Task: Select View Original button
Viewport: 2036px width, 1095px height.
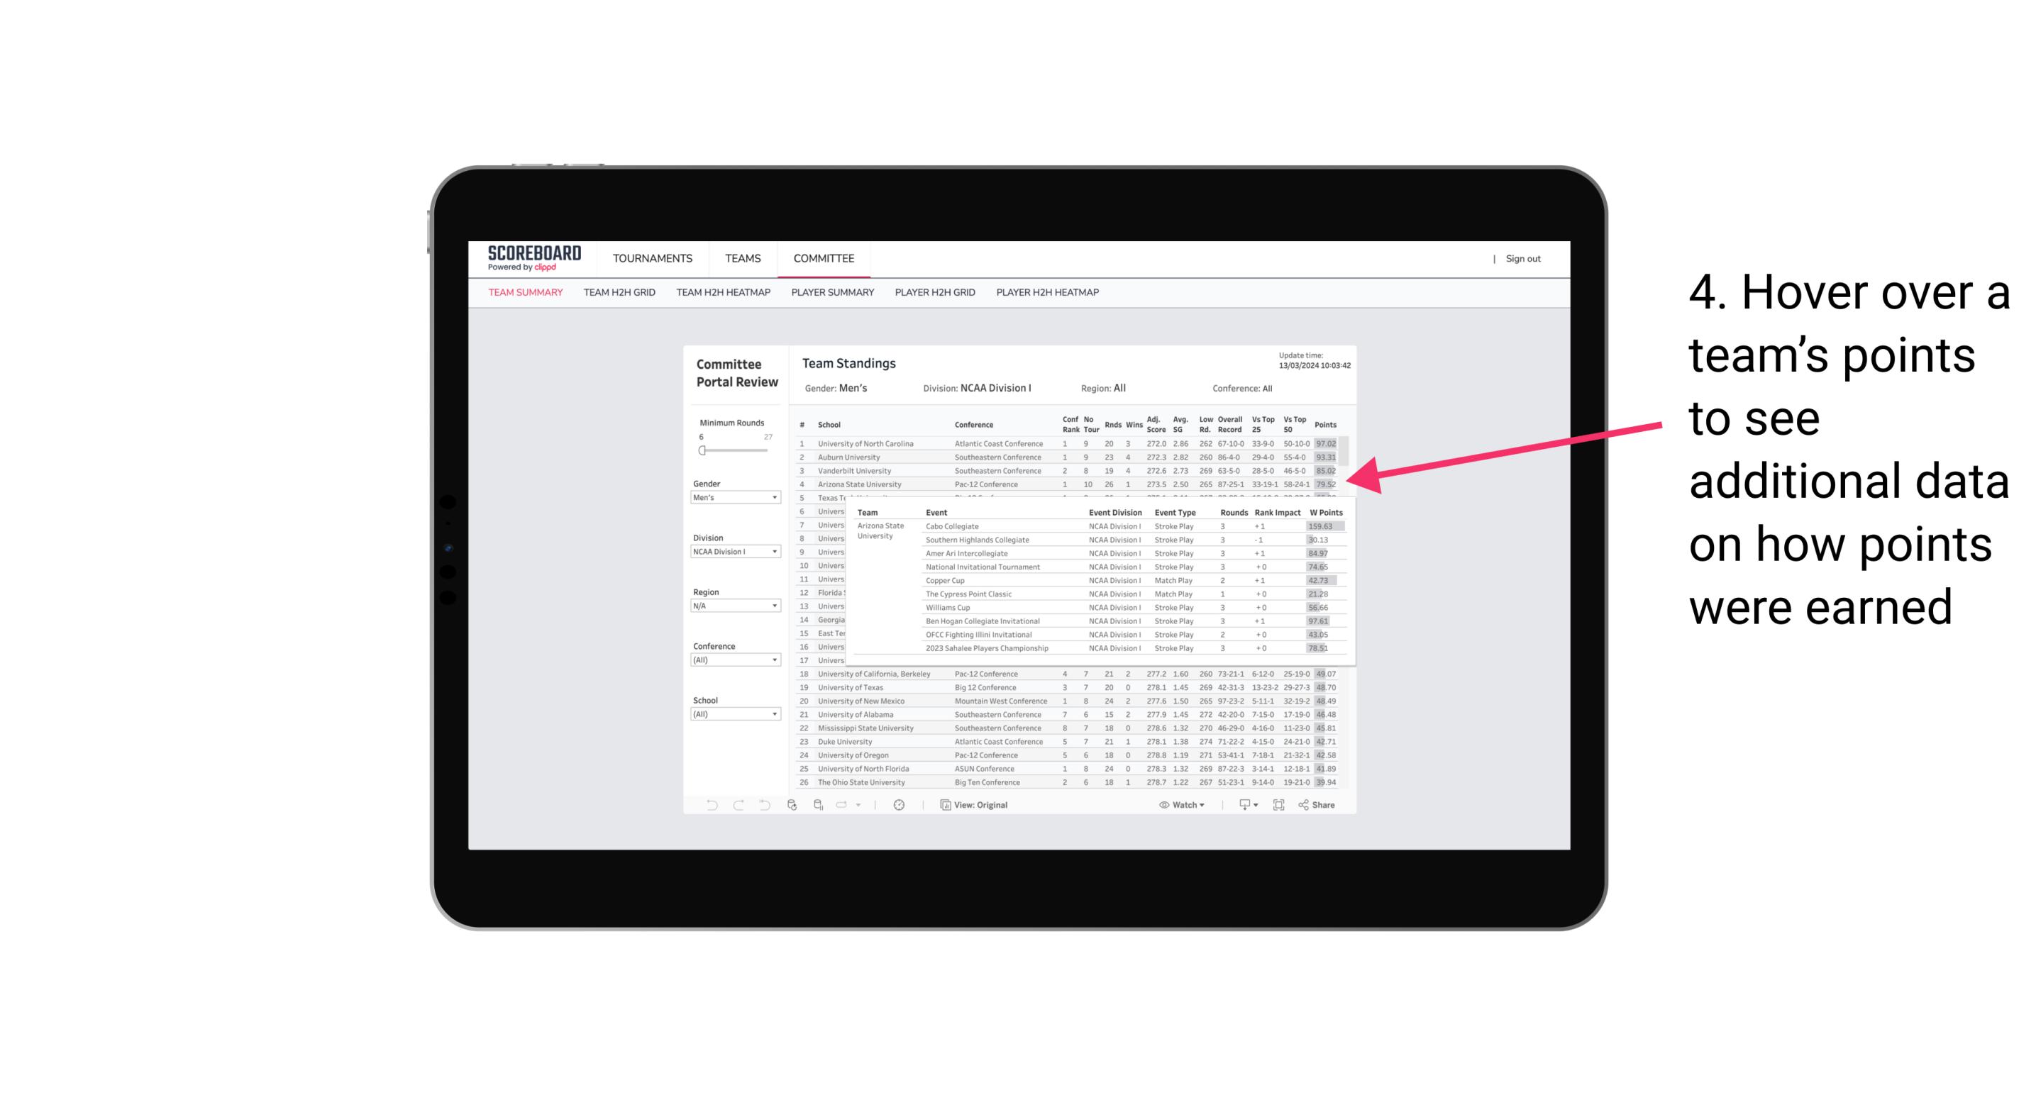Action: [980, 805]
